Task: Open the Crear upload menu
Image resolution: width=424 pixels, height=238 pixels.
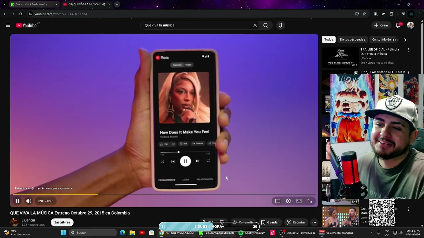Action: 381,25
